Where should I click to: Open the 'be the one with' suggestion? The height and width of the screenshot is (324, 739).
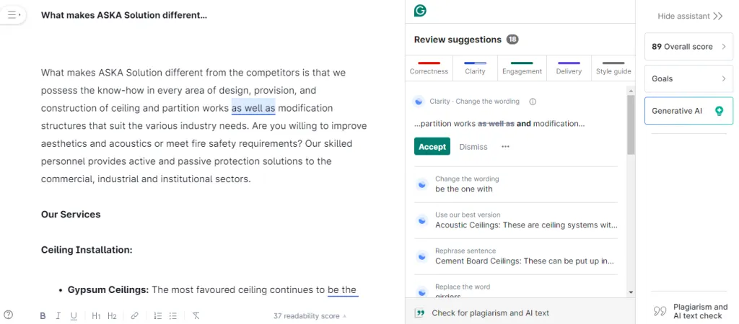coord(515,184)
